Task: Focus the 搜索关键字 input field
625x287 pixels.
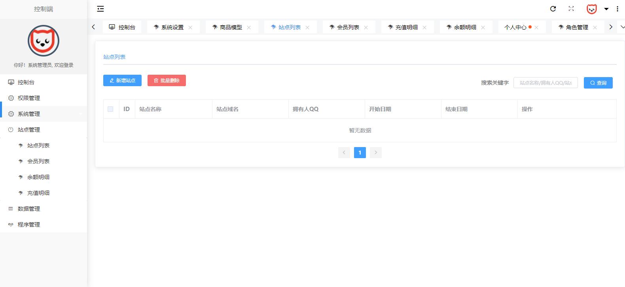Action: click(545, 83)
